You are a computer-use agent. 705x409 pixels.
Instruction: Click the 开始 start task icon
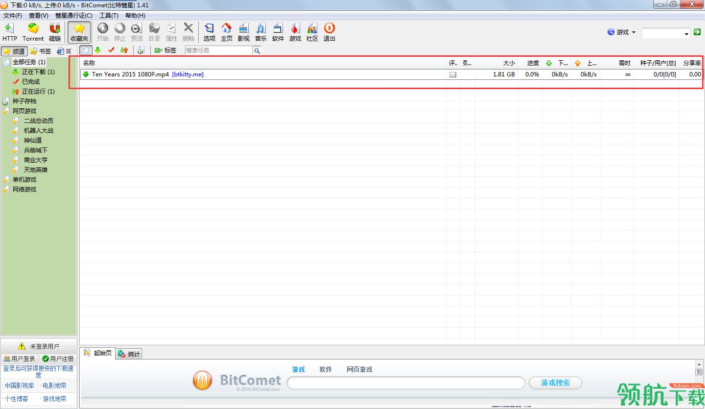click(x=103, y=32)
